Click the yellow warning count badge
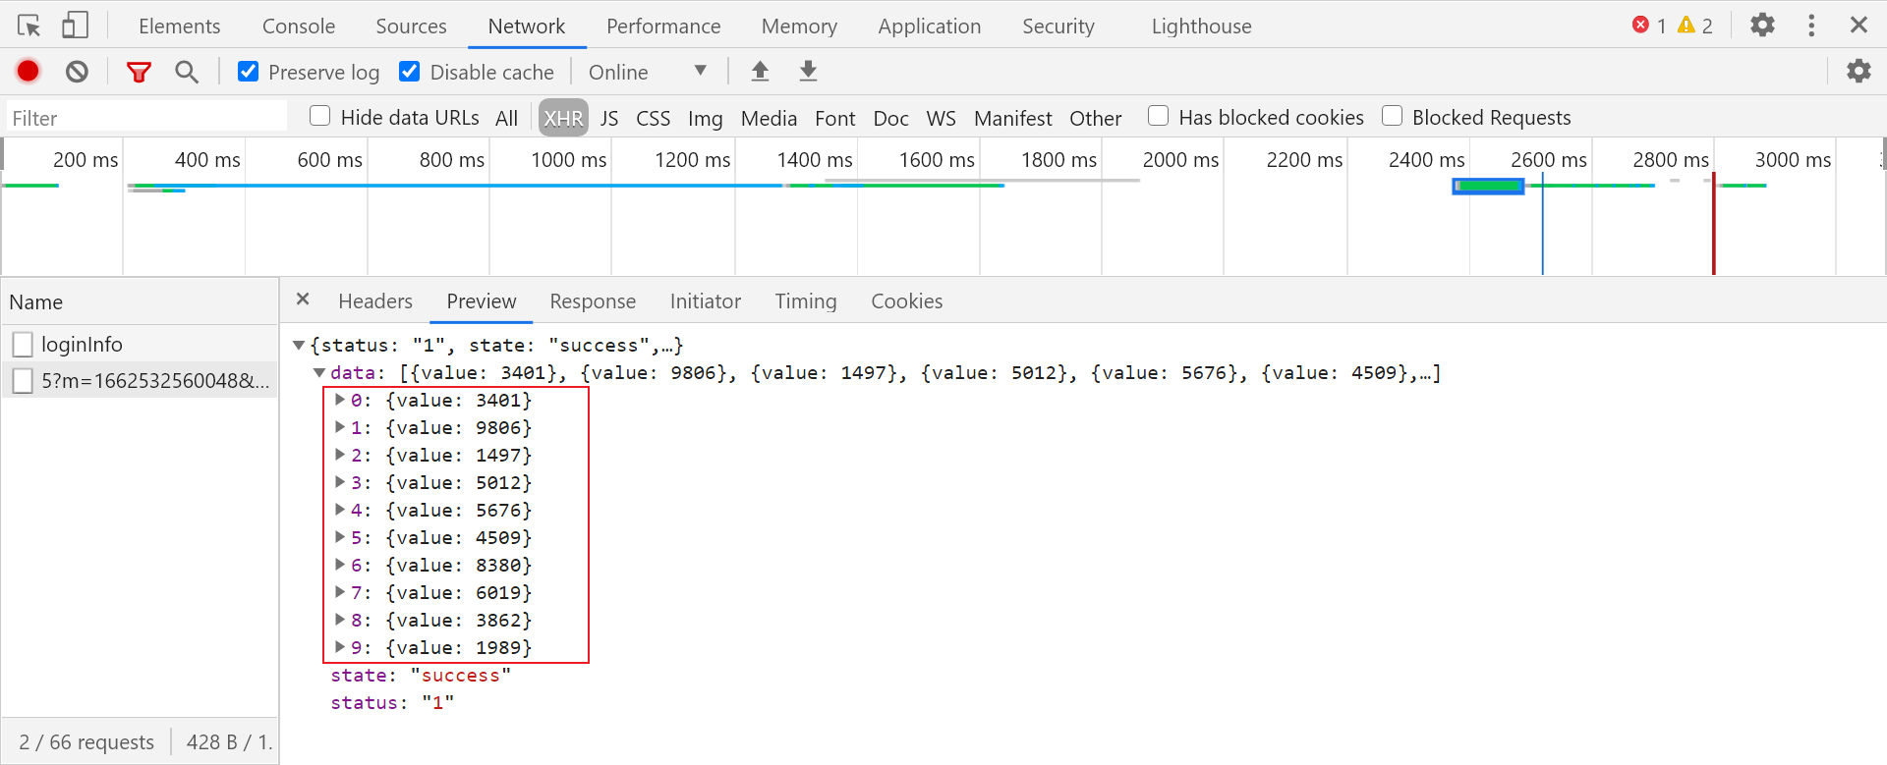This screenshot has height=765, width=1887. [1695, 26]
